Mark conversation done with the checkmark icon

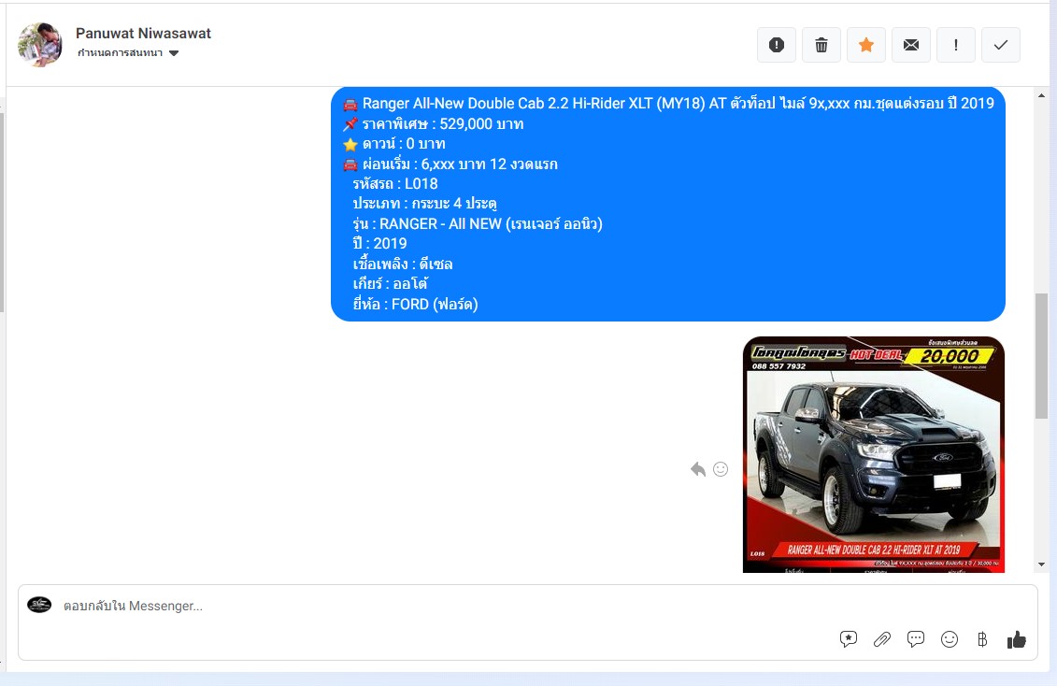click(x=1001, y=45)
